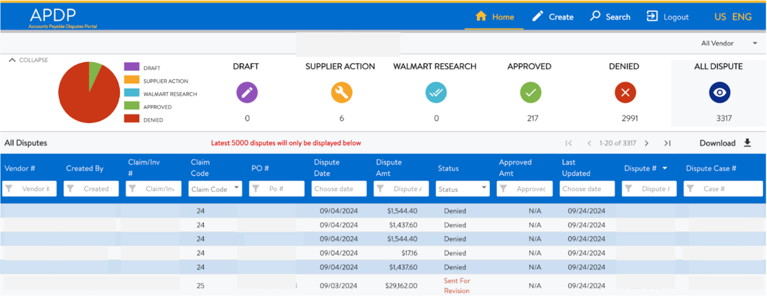Click the Po # filter field
The image size is (767, 297).
click(277, 189)
